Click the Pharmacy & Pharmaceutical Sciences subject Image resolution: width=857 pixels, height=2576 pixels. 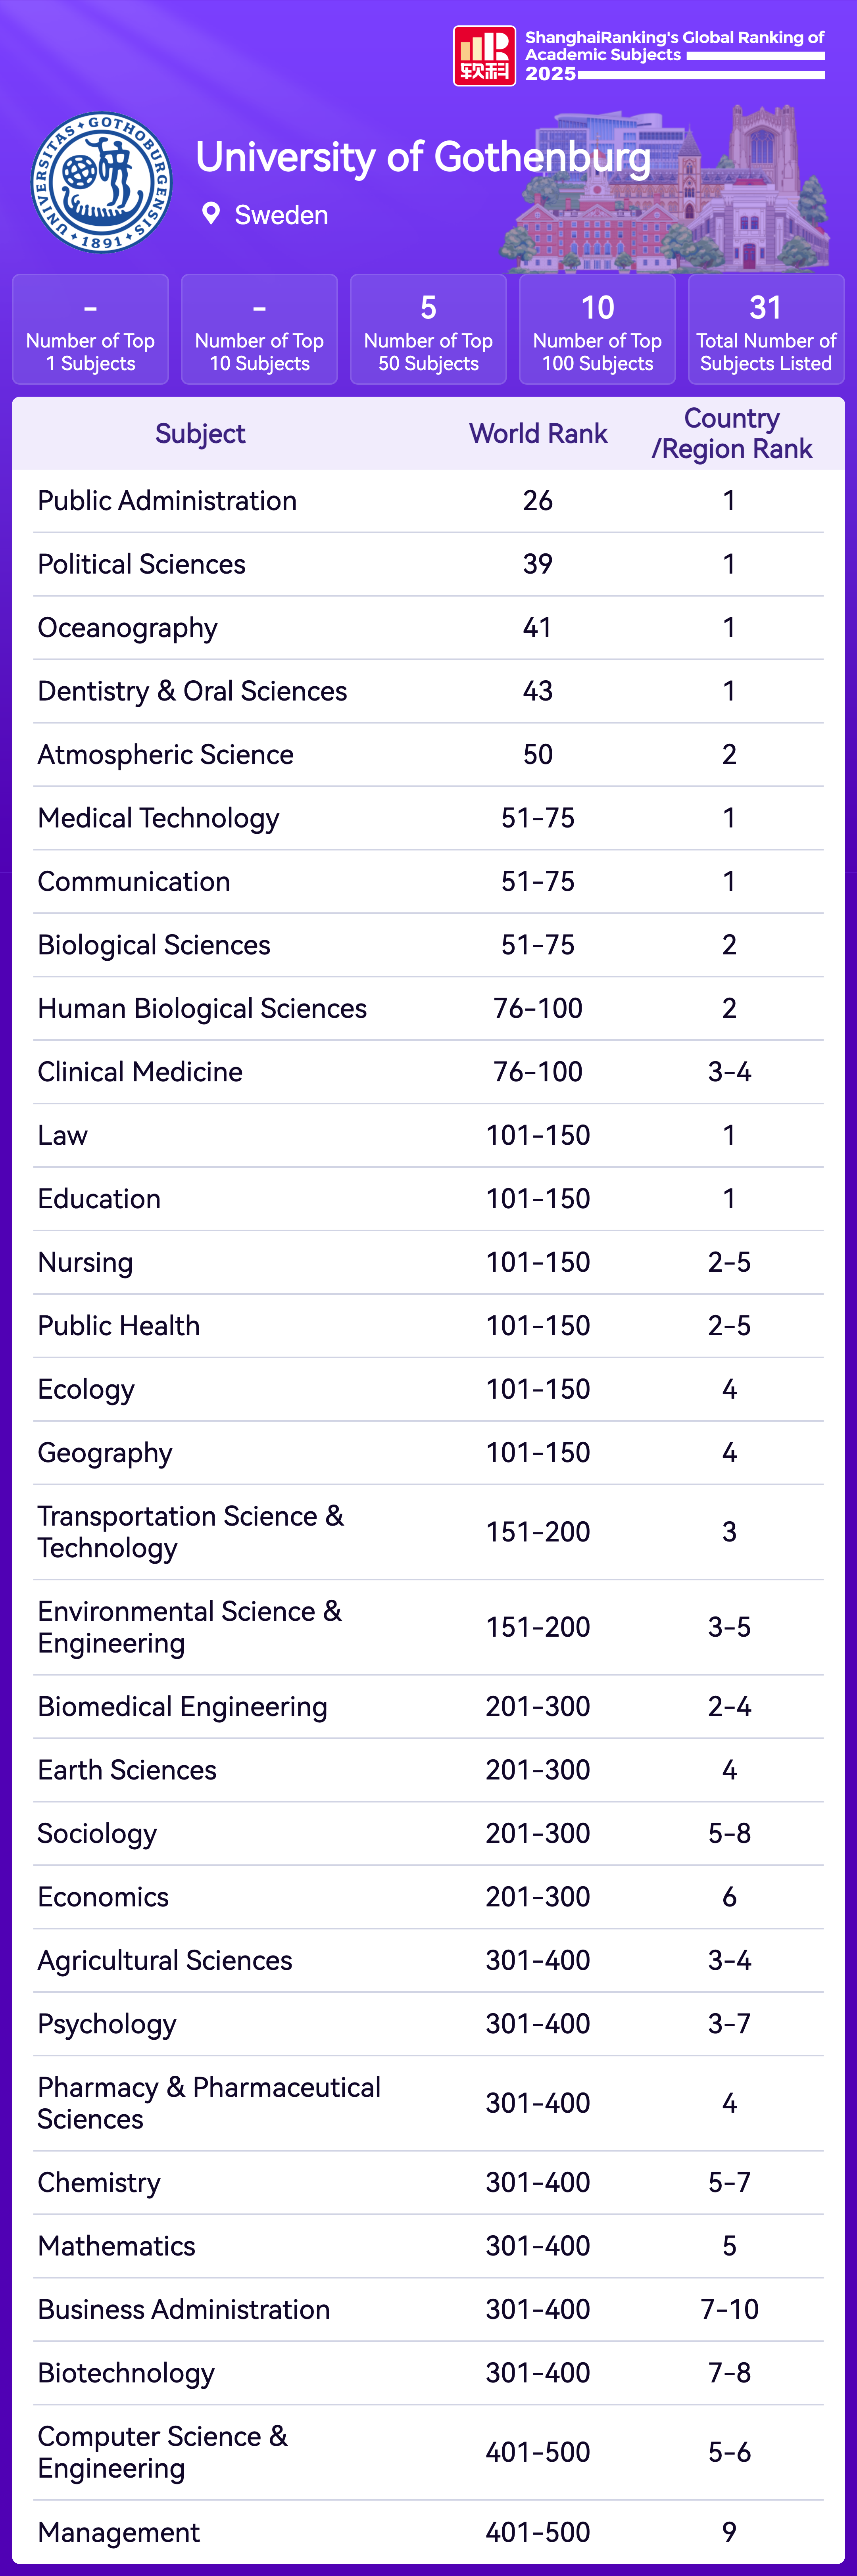coord(209,2103)
